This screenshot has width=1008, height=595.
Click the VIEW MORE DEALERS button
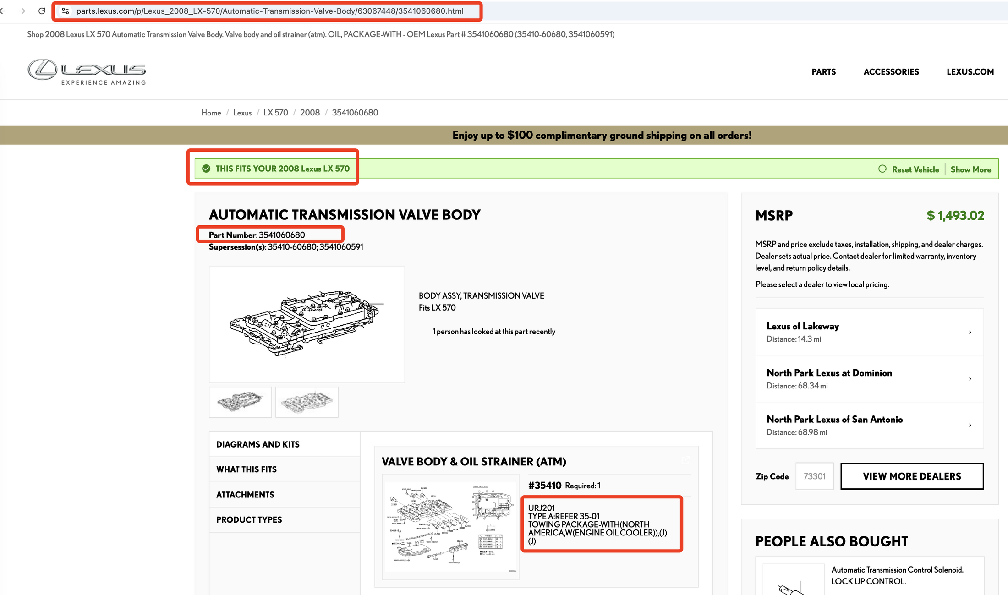coord(912,476)
